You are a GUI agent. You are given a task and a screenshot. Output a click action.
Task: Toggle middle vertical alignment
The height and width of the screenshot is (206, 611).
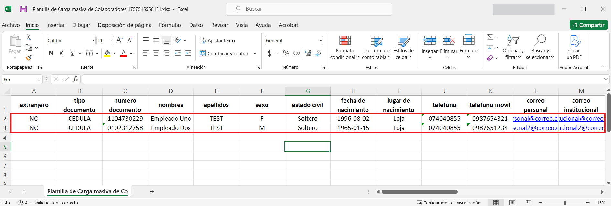point(156,40)
